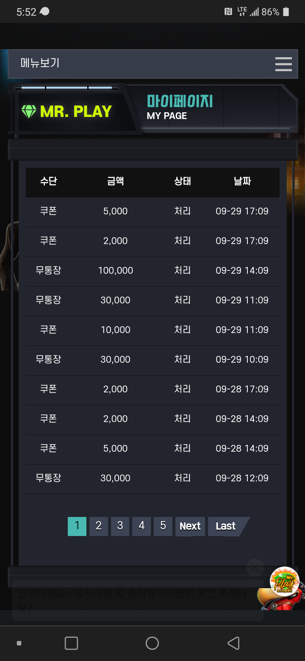Select current page 1 button
Image resolution: width=305 pixels, height=661 pixels.
click(77, 526)
